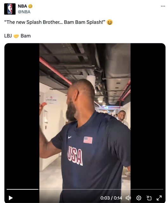Click the 'LBJ Bam' text line
The height and width of the screenshot is (203, 168).
coord(17,36)
